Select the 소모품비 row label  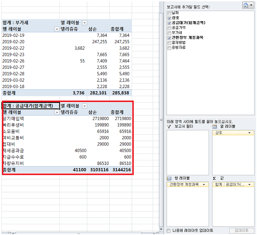[11, 131]
